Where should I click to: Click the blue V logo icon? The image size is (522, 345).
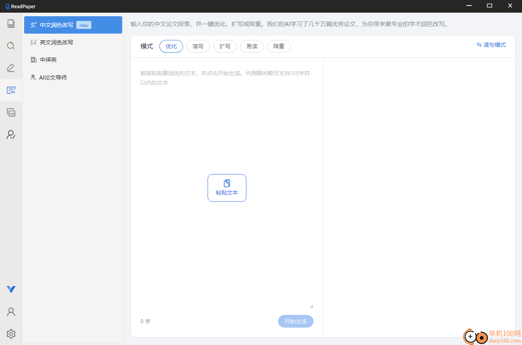(11, 289)
